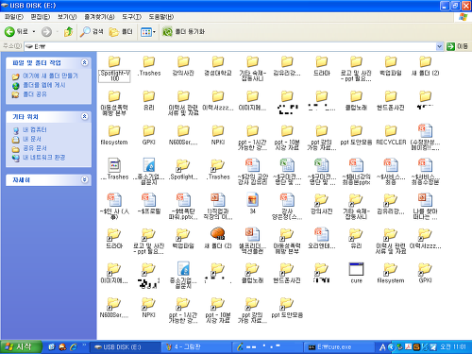
Task: Collapse the 기타 위치 panel
Action: (85, 116)
